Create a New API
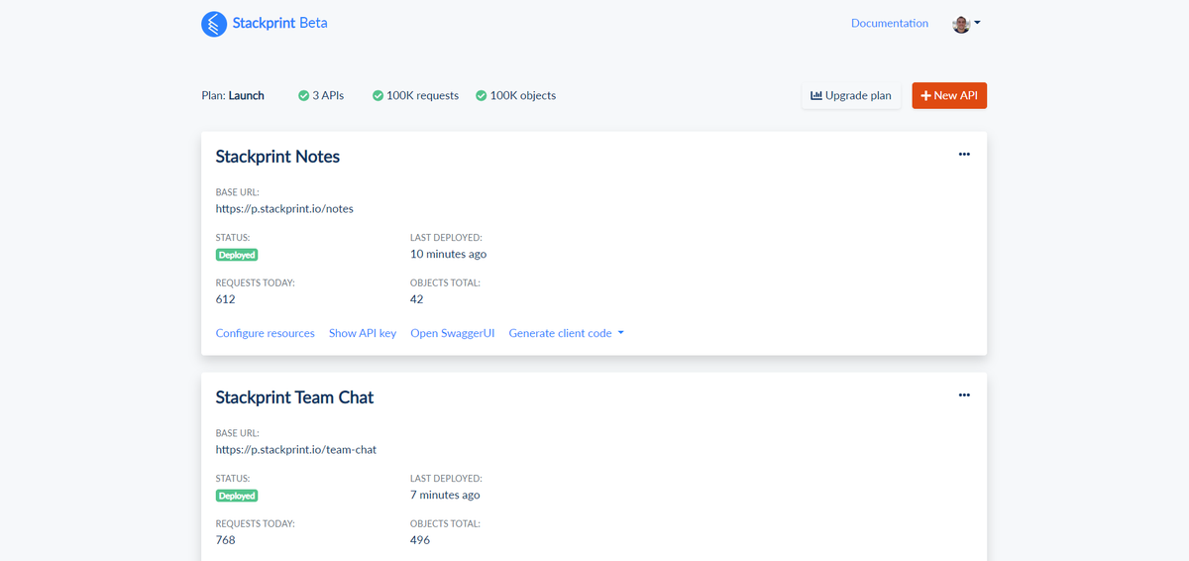 click(949, 95)
